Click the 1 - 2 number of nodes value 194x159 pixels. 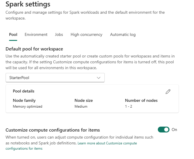[x=128, y=106]
